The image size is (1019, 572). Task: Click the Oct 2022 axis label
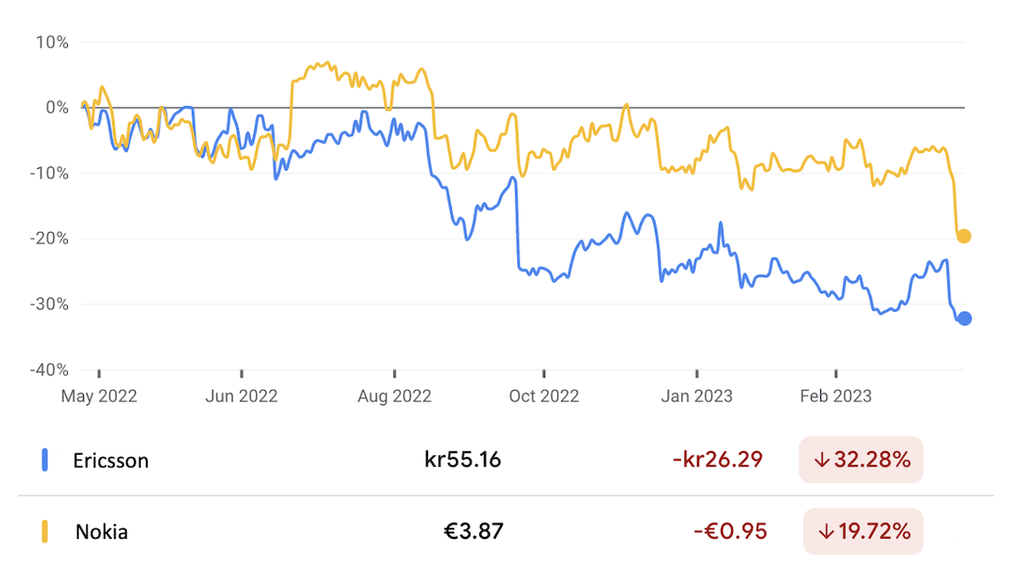543,396
